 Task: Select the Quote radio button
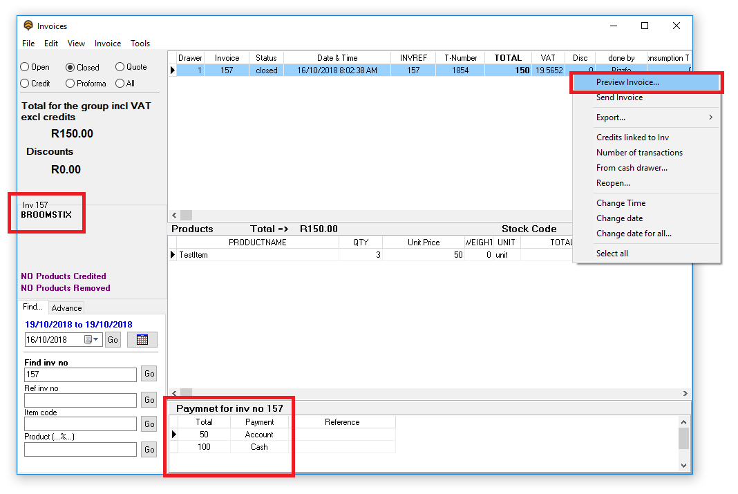(x=120, y=67)
